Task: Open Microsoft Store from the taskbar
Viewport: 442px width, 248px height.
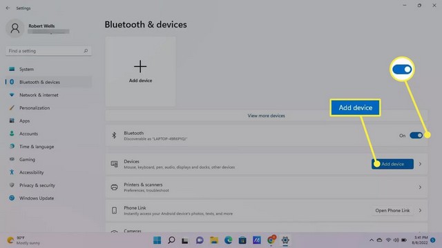Action: click(242, 240)
